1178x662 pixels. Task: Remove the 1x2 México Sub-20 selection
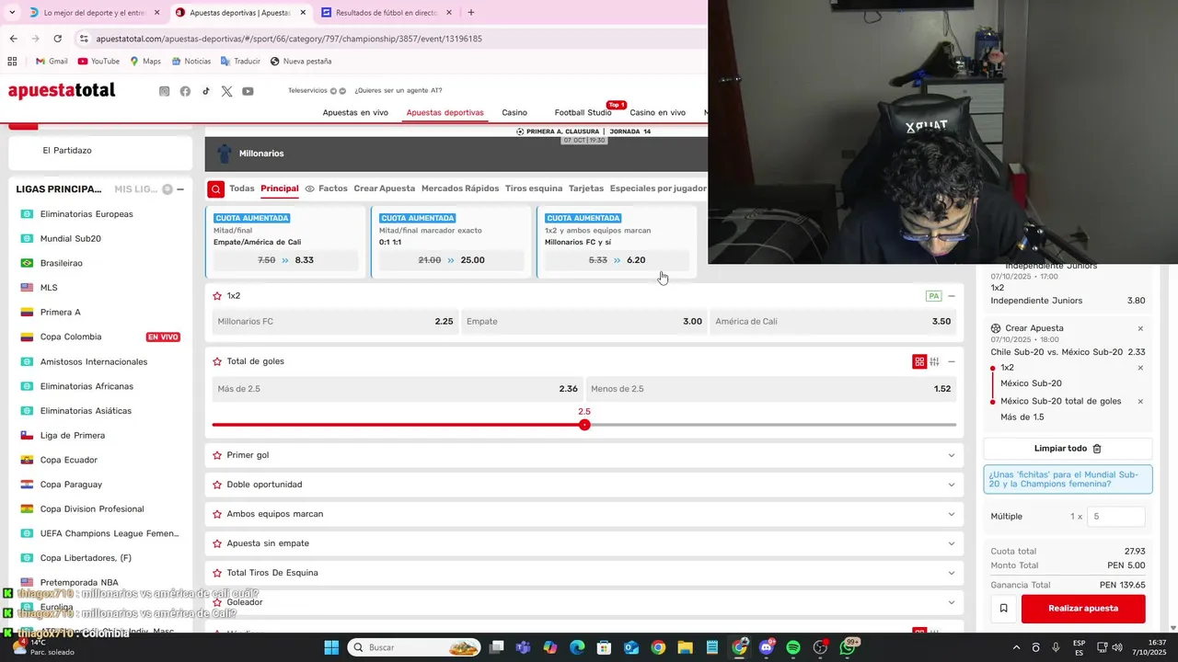1140,368
